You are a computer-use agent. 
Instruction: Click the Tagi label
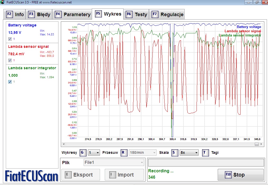coord(215,152)
